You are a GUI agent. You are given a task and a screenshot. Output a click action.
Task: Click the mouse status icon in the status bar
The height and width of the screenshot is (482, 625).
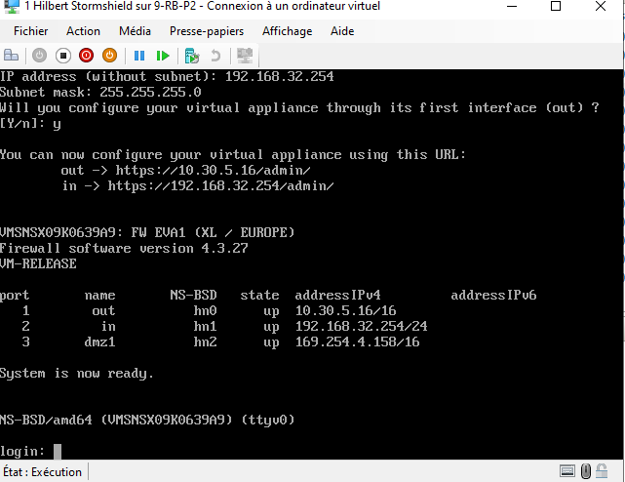tap(588, 471)
